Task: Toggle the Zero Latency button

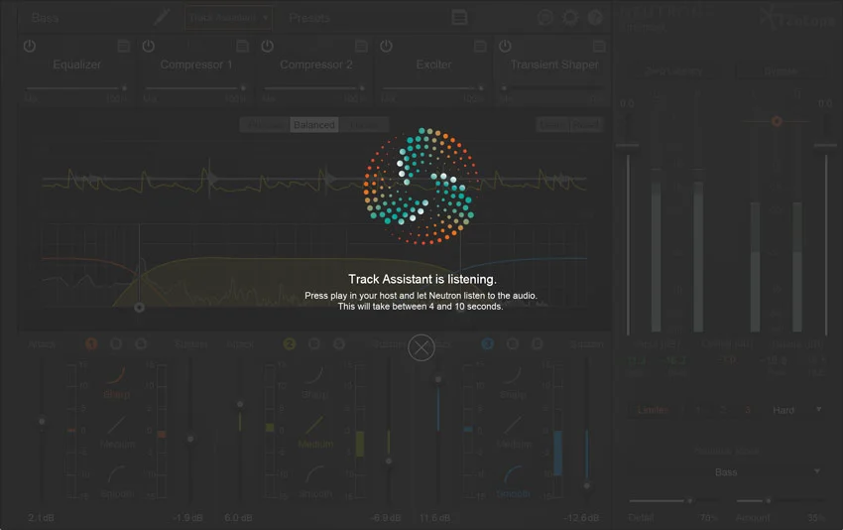Action: [x=673, y=71]
